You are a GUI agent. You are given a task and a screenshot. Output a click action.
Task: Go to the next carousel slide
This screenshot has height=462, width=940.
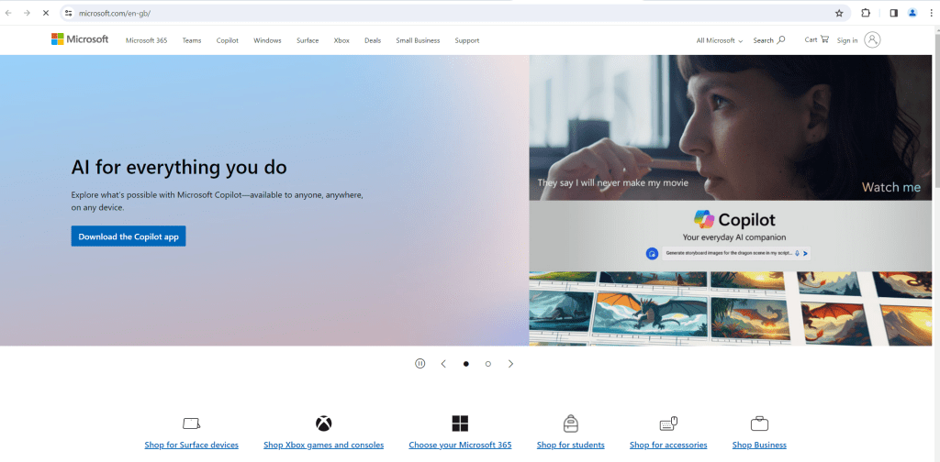coord(511,364)
